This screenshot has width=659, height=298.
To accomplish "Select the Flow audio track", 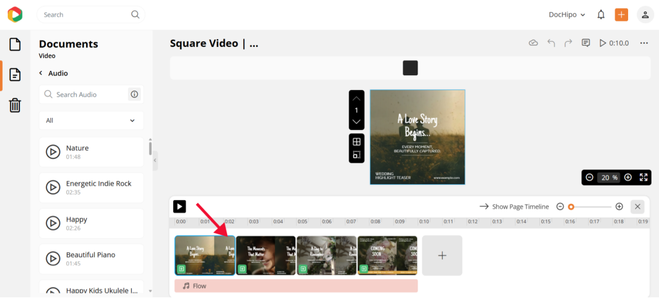I will coord(296,286).
